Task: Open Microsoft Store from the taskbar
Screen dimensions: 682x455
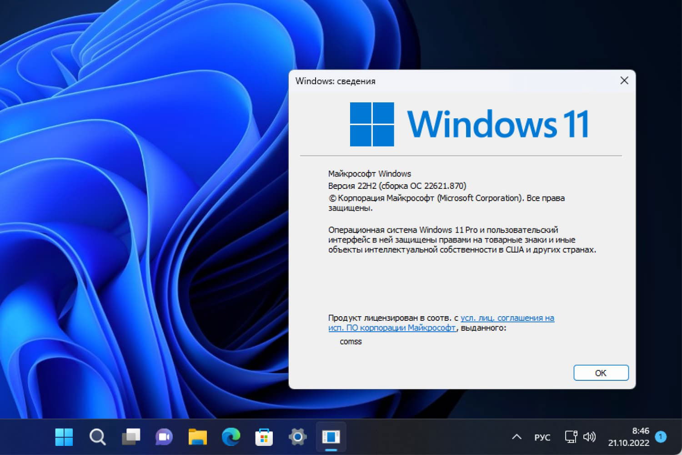Action: (264, 437)
